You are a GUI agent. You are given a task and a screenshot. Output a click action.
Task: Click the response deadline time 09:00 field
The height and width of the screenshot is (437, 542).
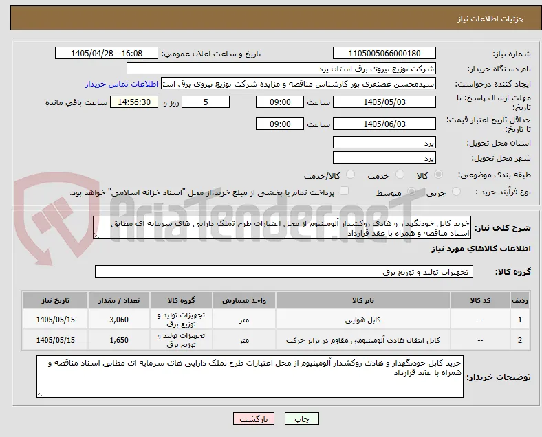coord(280,102)
